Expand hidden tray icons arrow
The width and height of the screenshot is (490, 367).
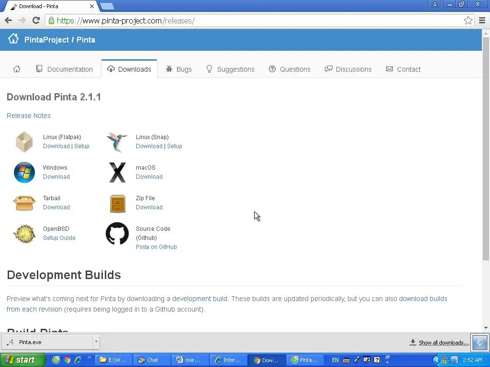[x=436, y=360]
